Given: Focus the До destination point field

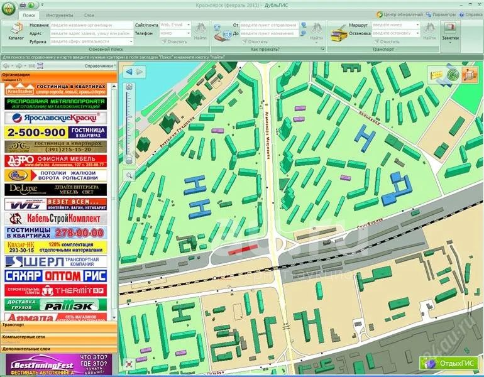Looking at the screenshot, I should tap(269, 33).
